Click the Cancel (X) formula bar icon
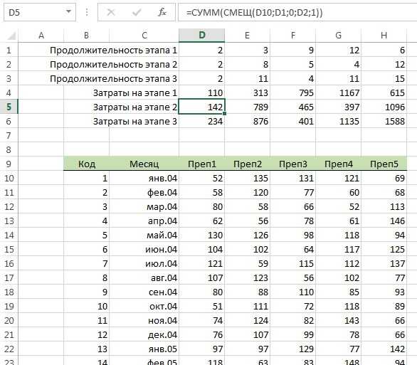Viewport: 417px width, 365px height. [x=111, y=12]
